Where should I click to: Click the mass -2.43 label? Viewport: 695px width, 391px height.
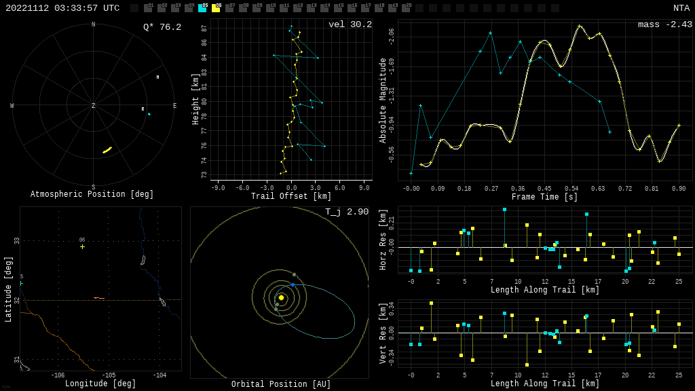click(x=664, y=25)
